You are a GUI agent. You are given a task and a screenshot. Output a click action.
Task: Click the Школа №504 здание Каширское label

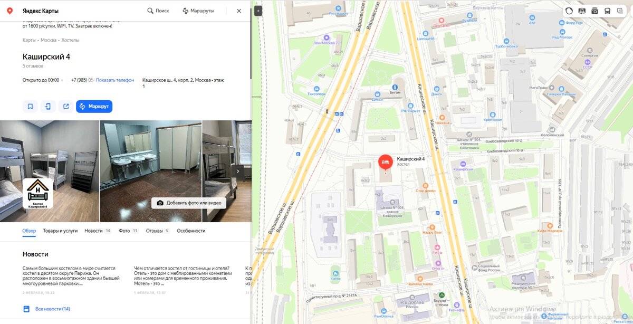pyautogui.click(x=392, y=212)
